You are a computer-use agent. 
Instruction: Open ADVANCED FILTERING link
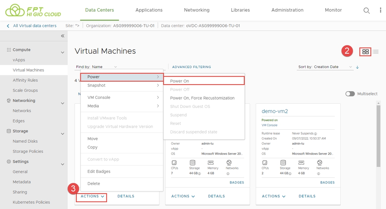tap(191, 67)
